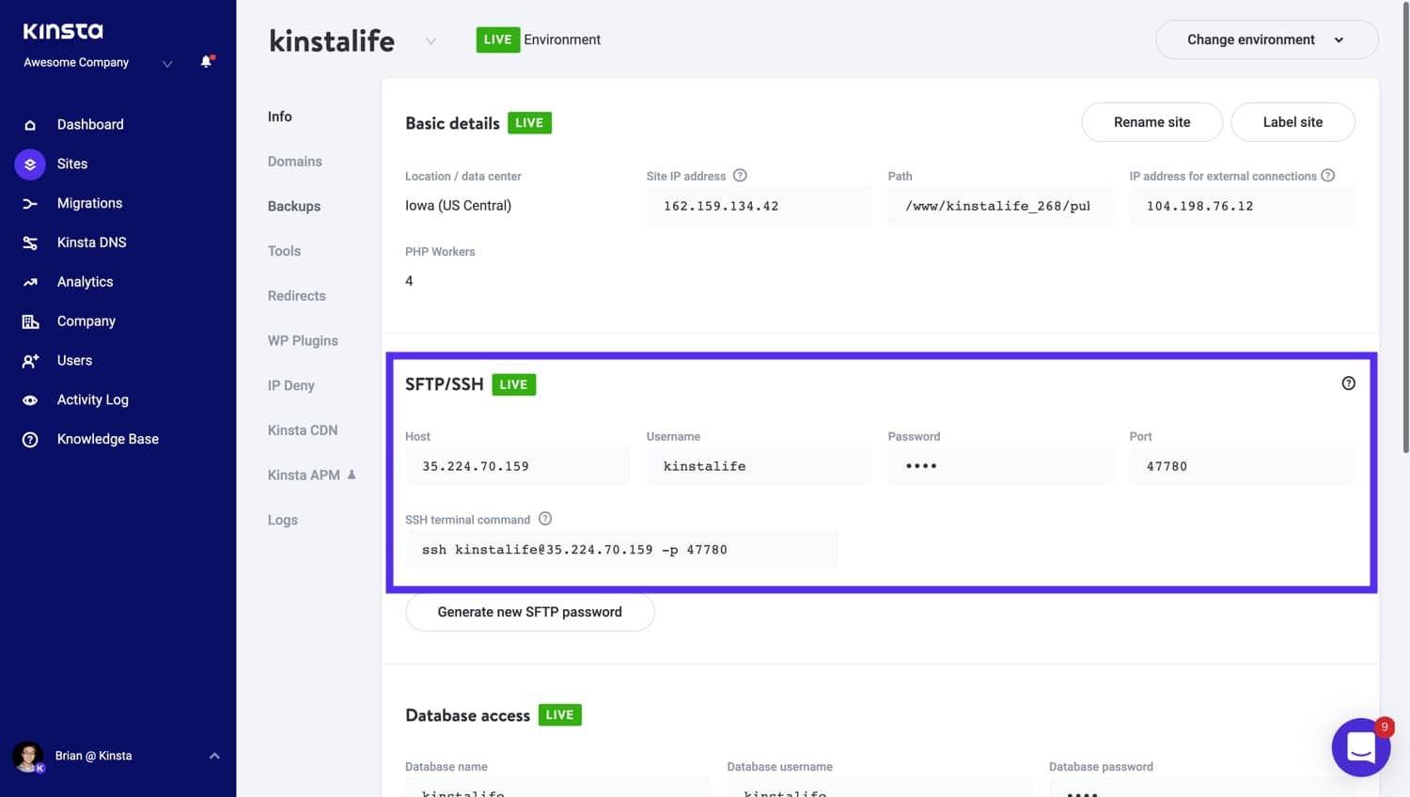Click the external IP field 104.198.76.12
Screen dimensions: 1410x797
point(1242,206)
